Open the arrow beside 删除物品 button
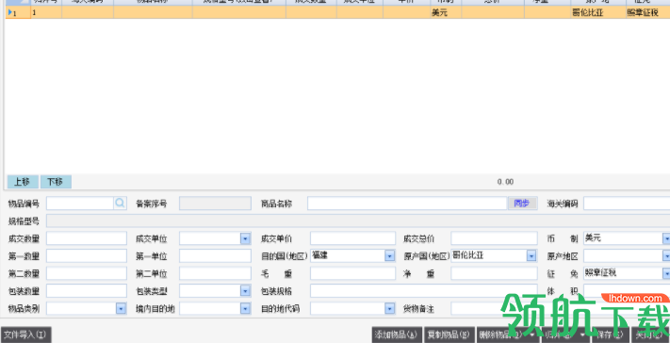Image resolution: width=670 pixels, height=343 pixels. pos(531,335)
